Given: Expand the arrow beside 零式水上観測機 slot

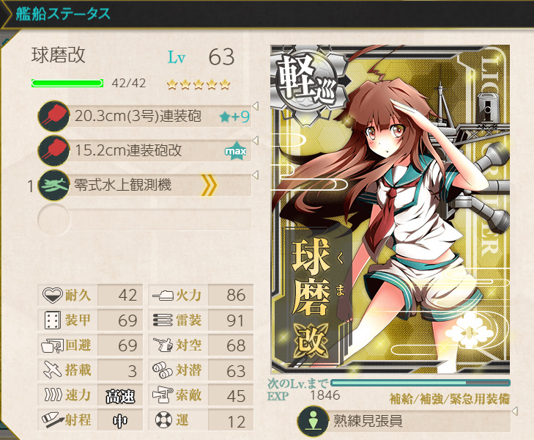Looking at the screenshot, I should pyautogui.click(x=255, y=175).
